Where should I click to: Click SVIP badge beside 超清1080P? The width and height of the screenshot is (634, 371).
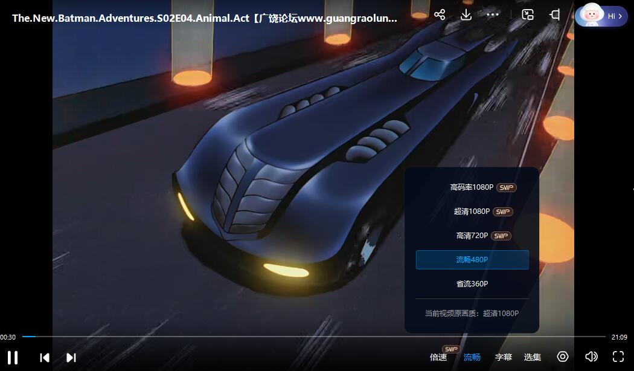pos(502,211)
